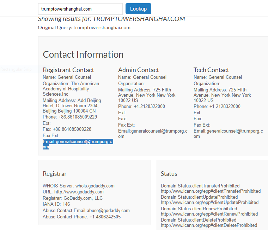This screenshot has width=268, height=230.
Task: Click Admin Contact Mailing Address 725 Fifth
Action: pos(147,95)
